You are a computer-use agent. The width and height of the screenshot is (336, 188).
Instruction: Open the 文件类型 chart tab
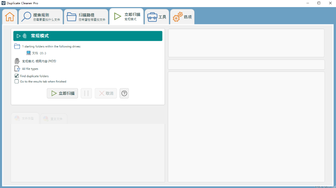coord(25,119)
